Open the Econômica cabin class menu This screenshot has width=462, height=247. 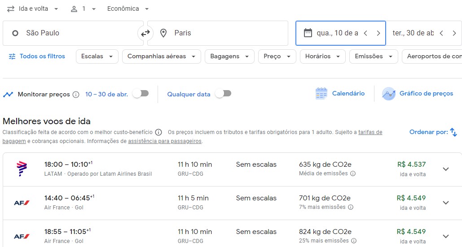pos(128,9)
